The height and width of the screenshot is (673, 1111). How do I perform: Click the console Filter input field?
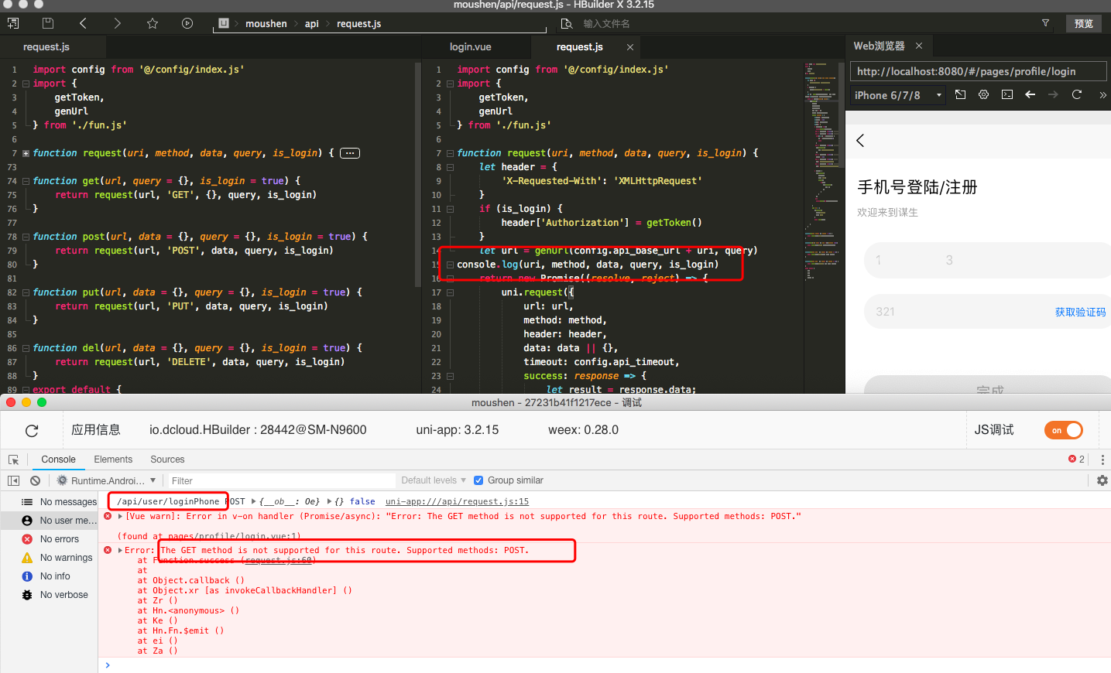click(279, 480)
